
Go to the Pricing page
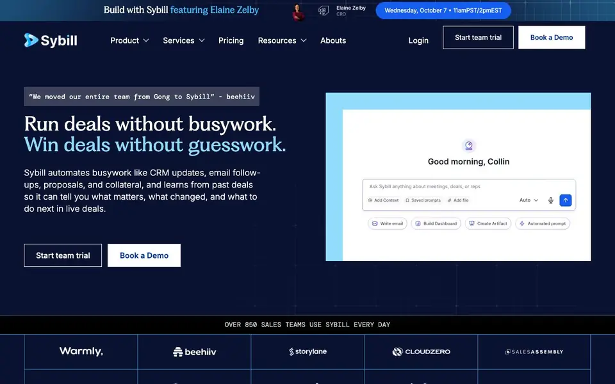(231, 40)
